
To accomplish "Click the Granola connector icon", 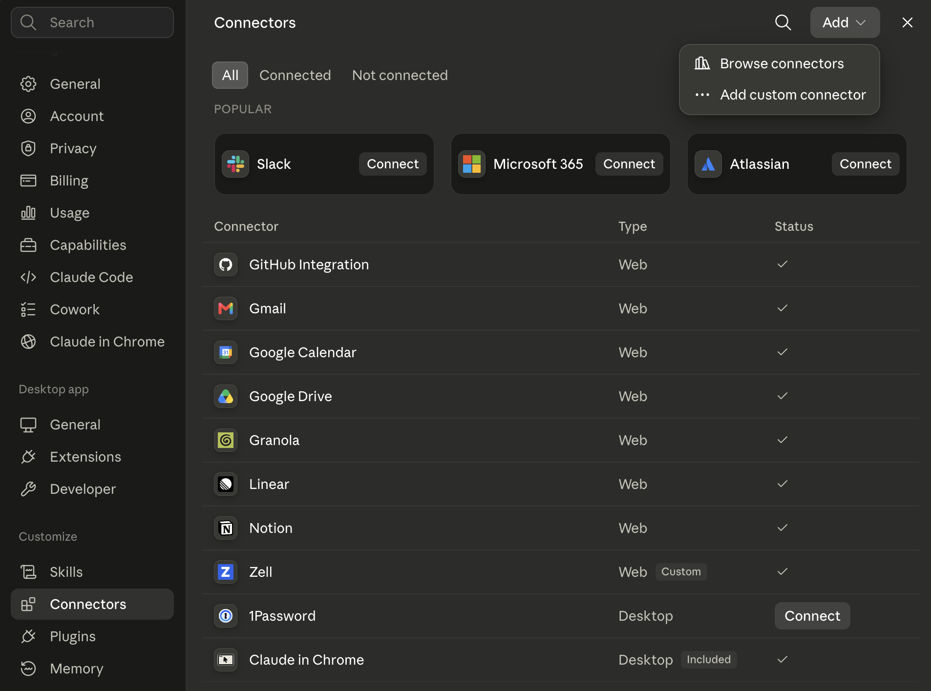I will tap(226, 440).
